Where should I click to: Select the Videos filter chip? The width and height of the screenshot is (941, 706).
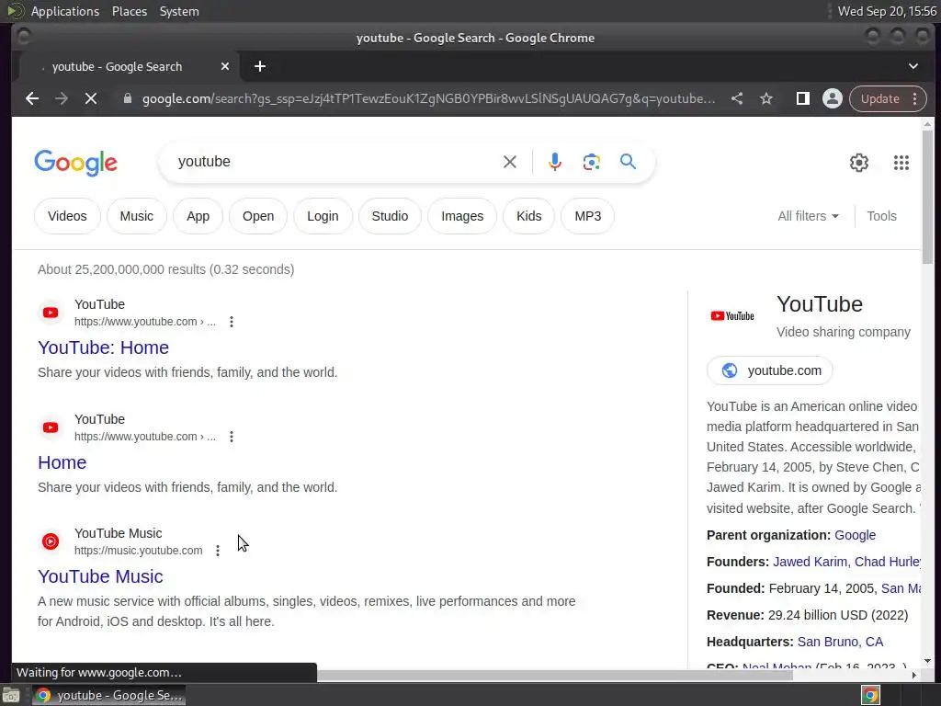(67, 216)
